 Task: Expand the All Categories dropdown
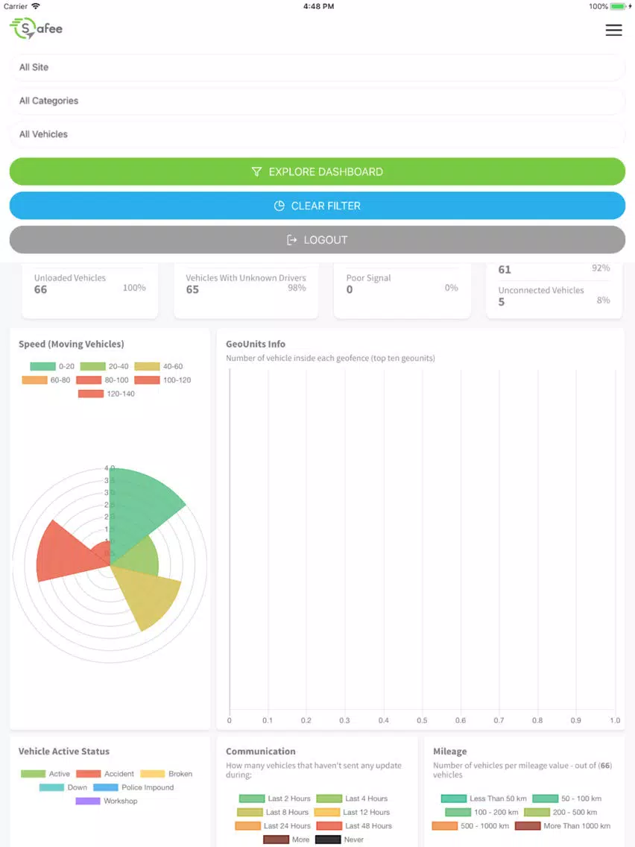click(317, 101)
